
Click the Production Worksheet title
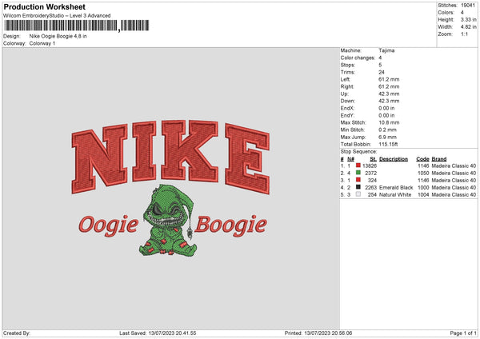pyautogui.click(x=44, y=6)
